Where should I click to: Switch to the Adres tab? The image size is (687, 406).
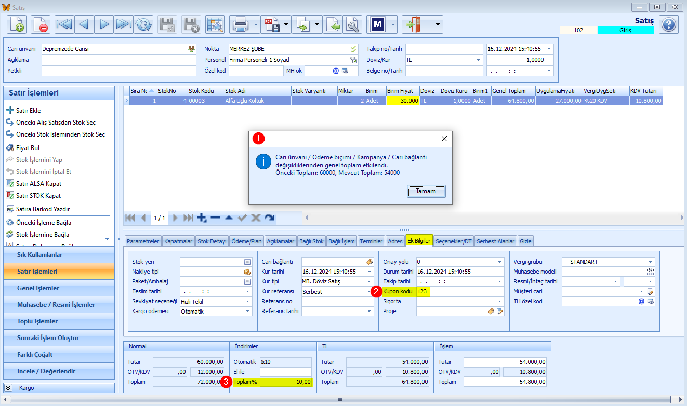tap(395, 241)
